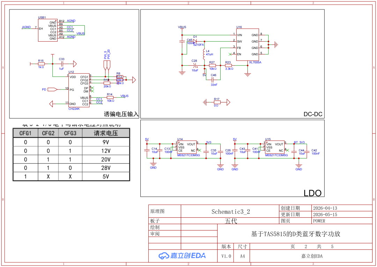The width and height of the screenshot is (377, 267).
Task: Select the V1.0 version field
Action: pos(226,256)
